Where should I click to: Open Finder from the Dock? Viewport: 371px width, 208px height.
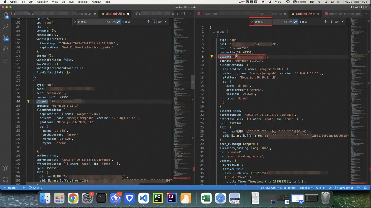[45, 198]
